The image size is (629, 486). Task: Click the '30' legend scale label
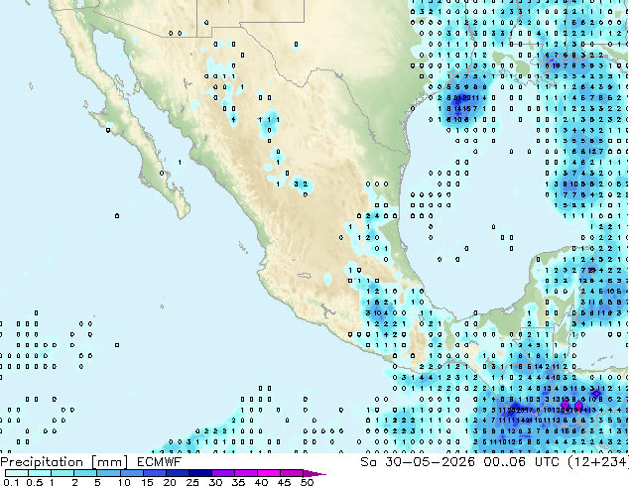pos(215,482)
